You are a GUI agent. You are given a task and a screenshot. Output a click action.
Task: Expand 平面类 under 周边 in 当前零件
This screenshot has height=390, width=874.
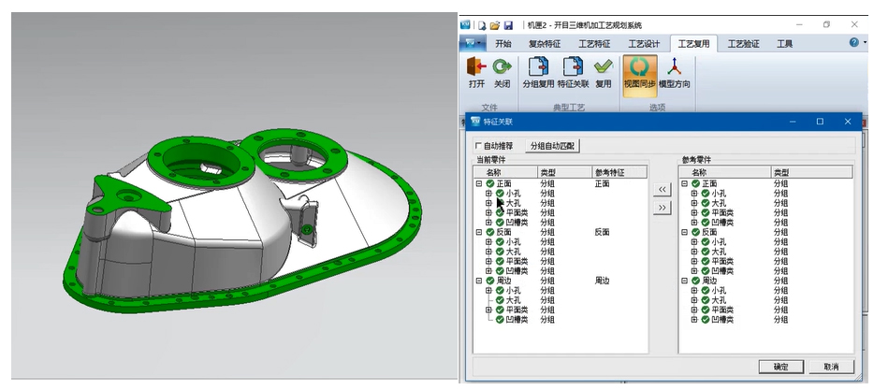click(488, 310)
